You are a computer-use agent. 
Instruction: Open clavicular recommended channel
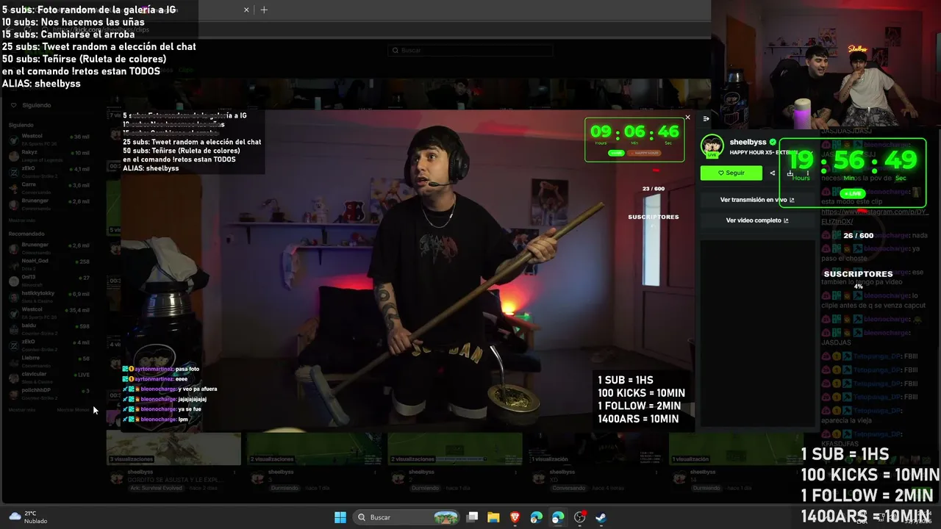click(49, 377)
